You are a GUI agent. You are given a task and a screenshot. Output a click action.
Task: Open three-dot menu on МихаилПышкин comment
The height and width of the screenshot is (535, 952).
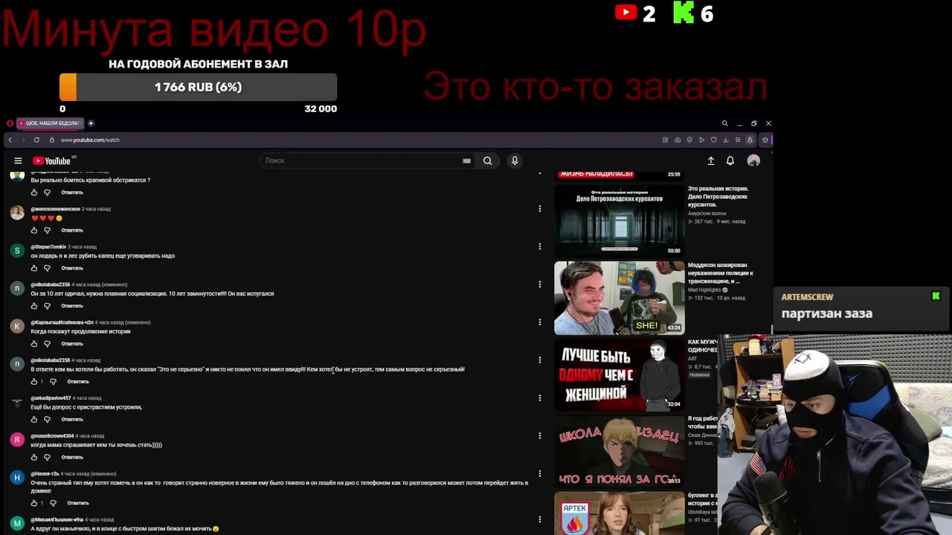tap(539, 520)
